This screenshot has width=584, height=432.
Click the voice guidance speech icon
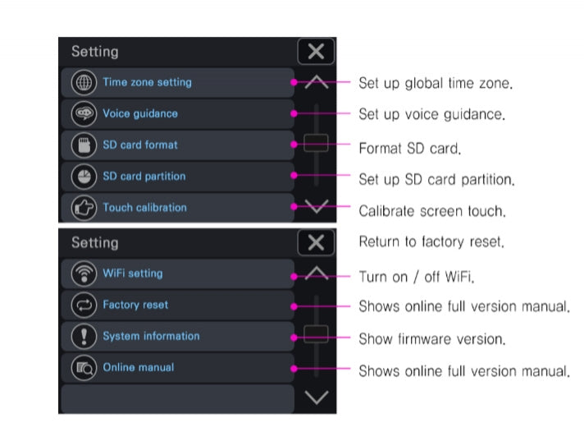83,114
